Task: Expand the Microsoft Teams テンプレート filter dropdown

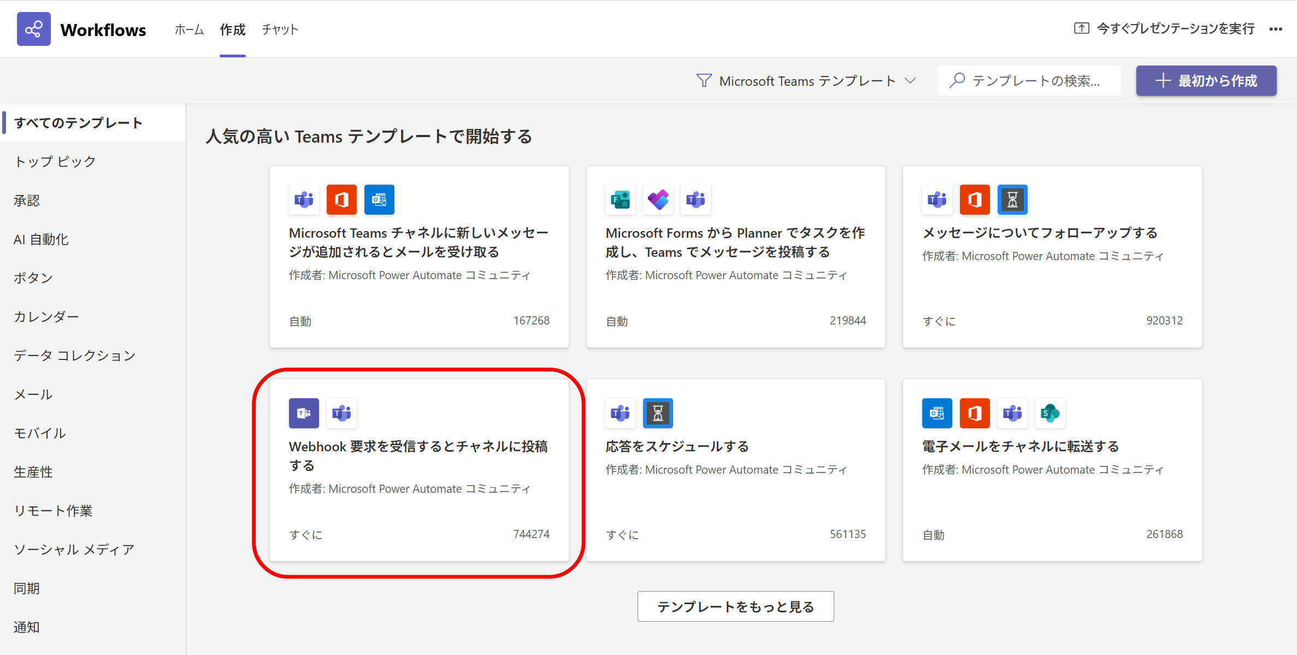Action: point(806,81)
